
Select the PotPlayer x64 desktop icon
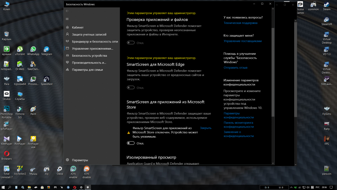[x=33, y=142]
